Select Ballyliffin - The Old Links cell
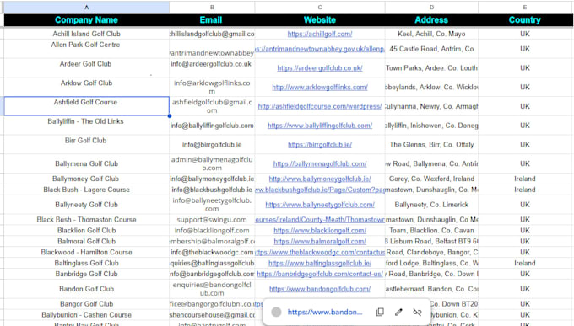574x326 pixels. click(x=86, y=126)
